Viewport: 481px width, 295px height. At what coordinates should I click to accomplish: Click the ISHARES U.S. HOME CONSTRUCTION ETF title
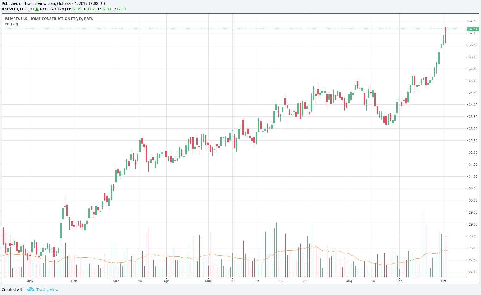[x=49, y=19]
